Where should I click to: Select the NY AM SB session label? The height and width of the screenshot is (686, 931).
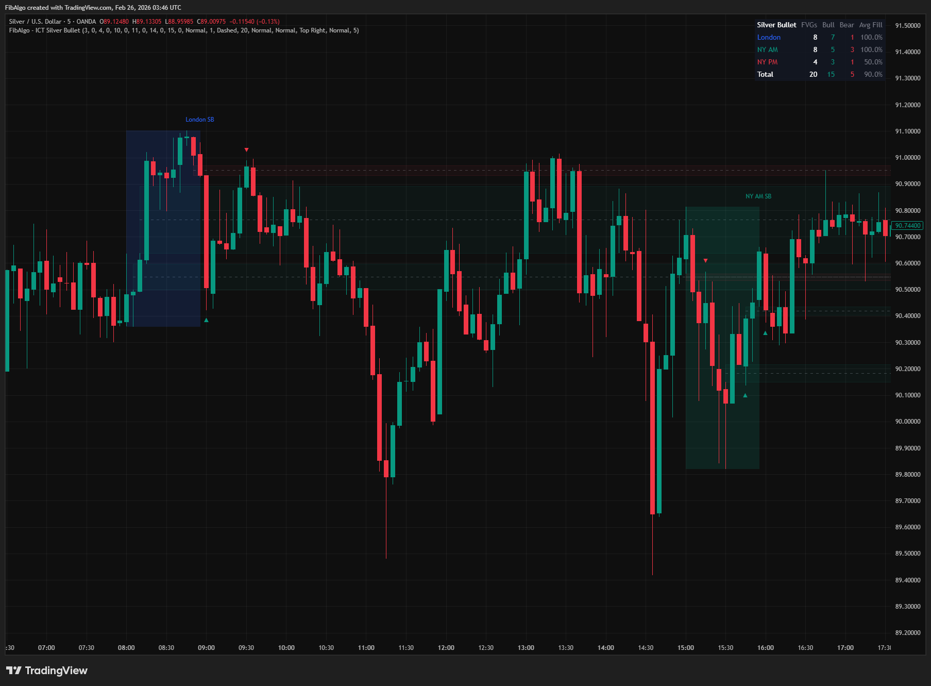click(x=758, y=196)
